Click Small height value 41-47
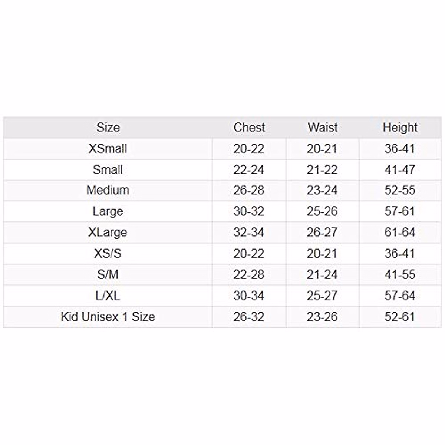445x445 pixels. tap(400, 170)
